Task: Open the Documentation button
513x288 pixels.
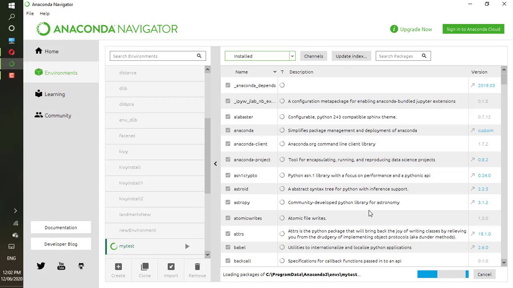Action: (61, 228)
